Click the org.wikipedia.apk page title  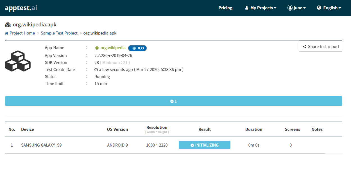point(35,25)
